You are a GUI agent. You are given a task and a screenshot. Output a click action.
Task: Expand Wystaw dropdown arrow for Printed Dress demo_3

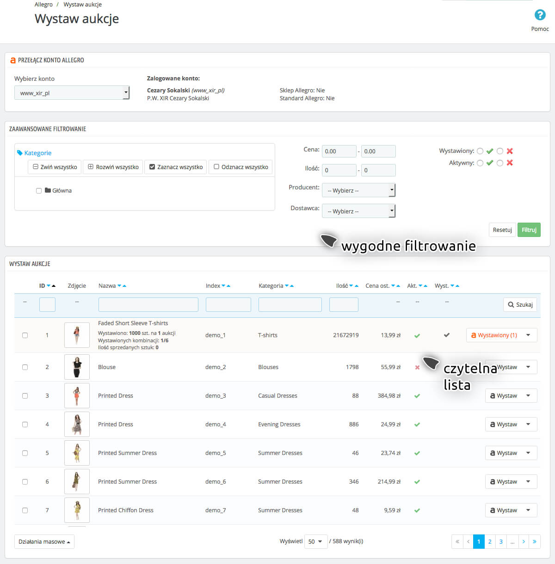528,396
